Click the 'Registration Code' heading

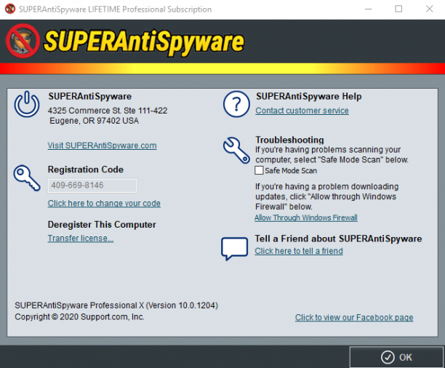(86, 169)
